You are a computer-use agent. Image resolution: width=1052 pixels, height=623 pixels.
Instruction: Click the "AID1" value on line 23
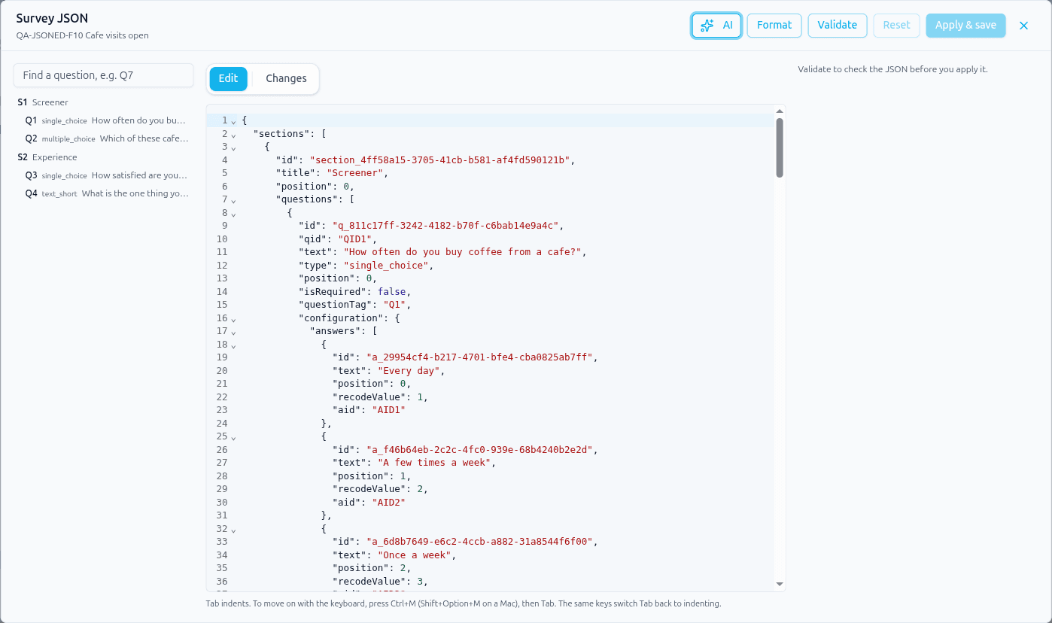point(389,410)
